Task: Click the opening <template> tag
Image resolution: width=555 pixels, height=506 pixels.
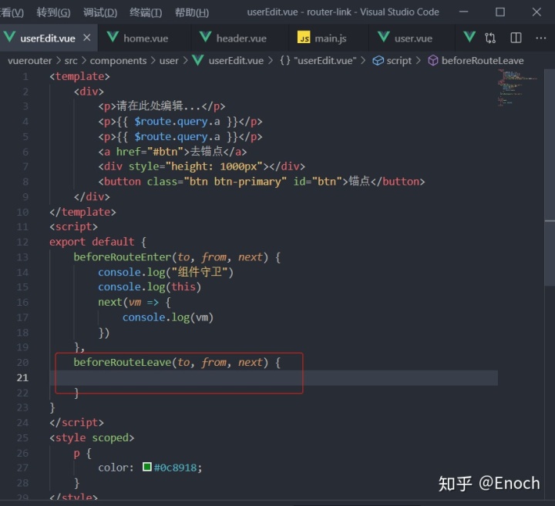Action: point(79,76)
